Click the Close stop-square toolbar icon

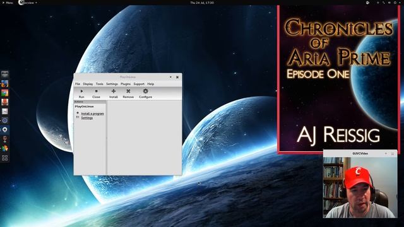tap(96, 91)
